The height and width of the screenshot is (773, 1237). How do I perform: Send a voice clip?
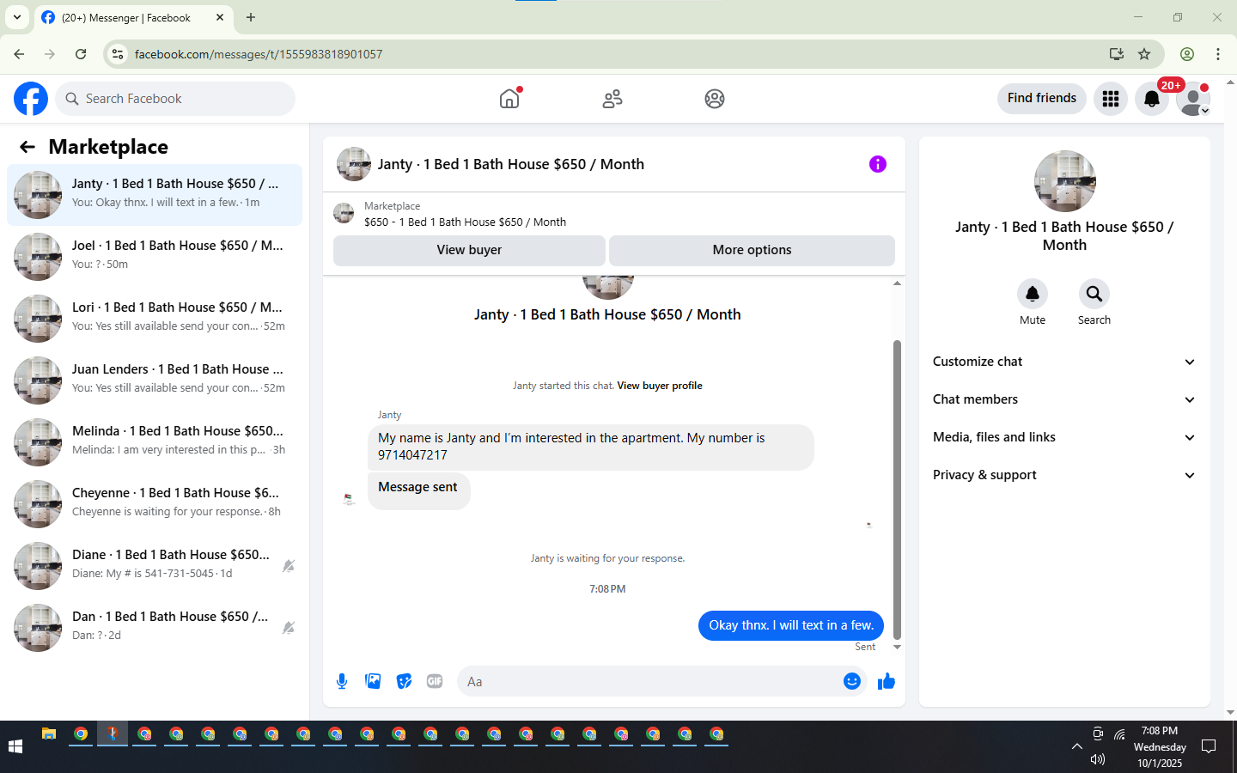342,681
